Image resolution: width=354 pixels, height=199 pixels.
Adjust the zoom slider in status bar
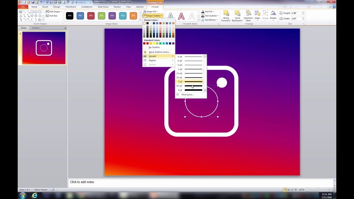318,190
